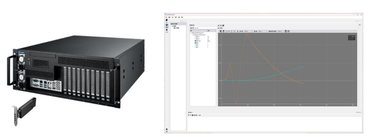
Task: Select the dashed region zoom tool
Action: (226, 31)
